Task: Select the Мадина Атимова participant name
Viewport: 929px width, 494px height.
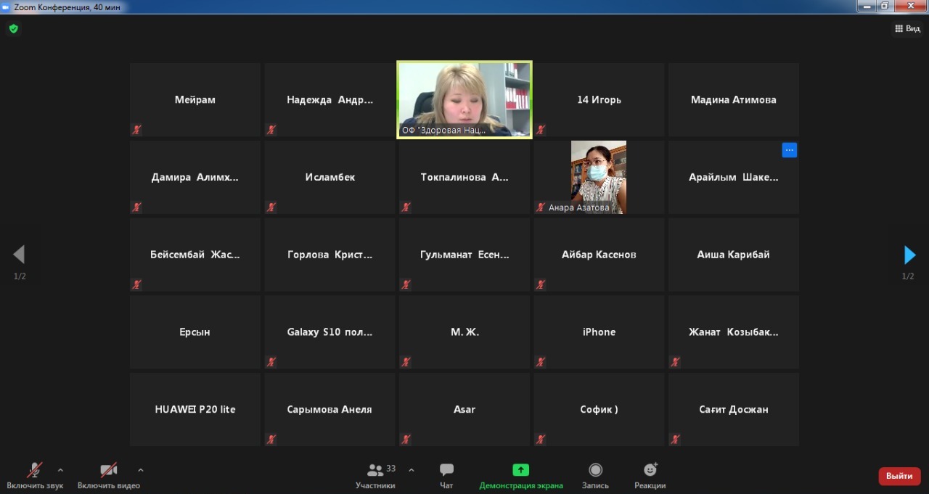Action: (x=734, y=100)
